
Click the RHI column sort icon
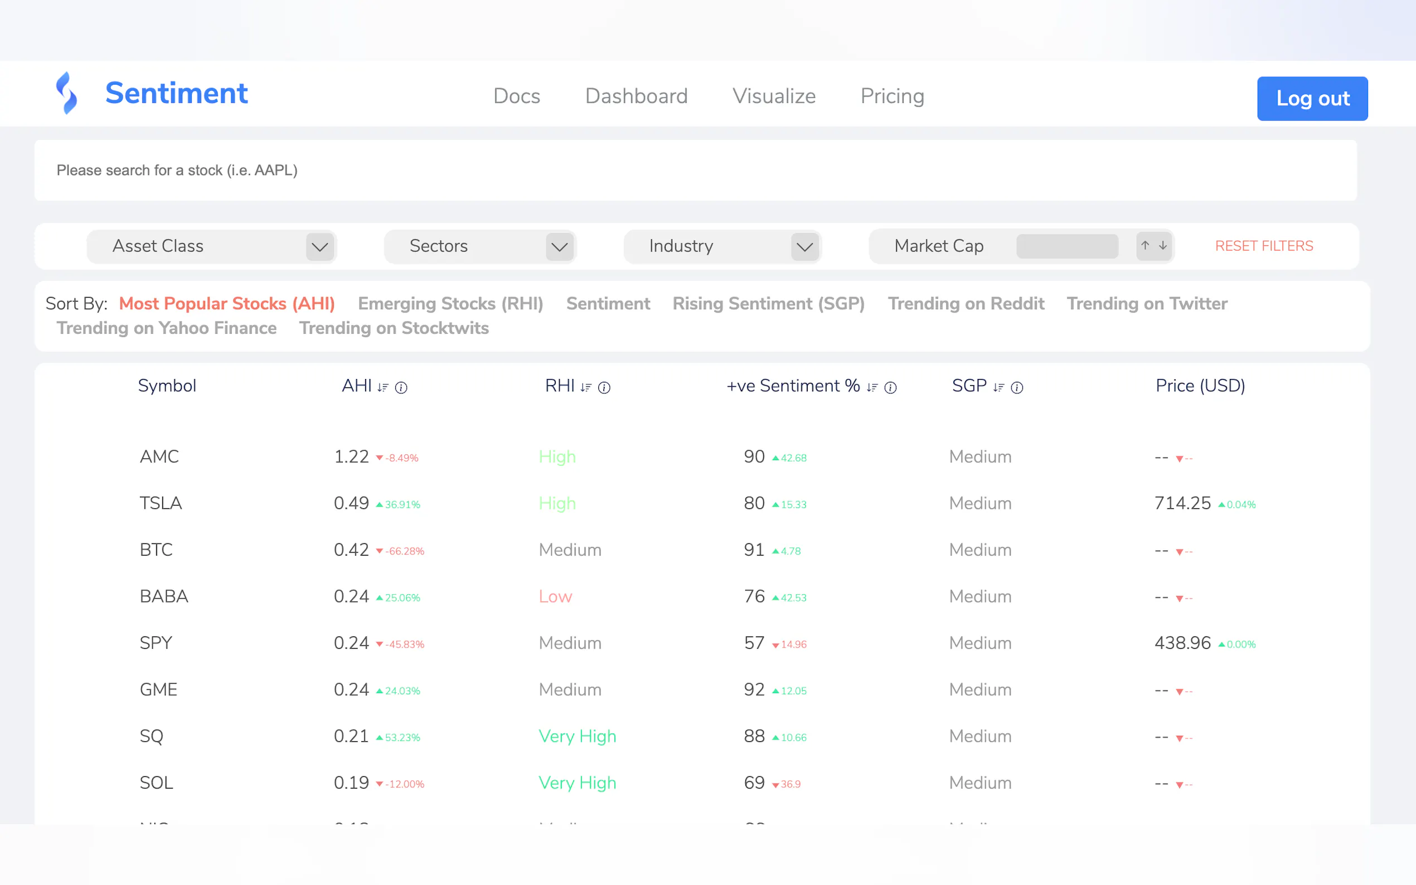[x=586, y=387]
